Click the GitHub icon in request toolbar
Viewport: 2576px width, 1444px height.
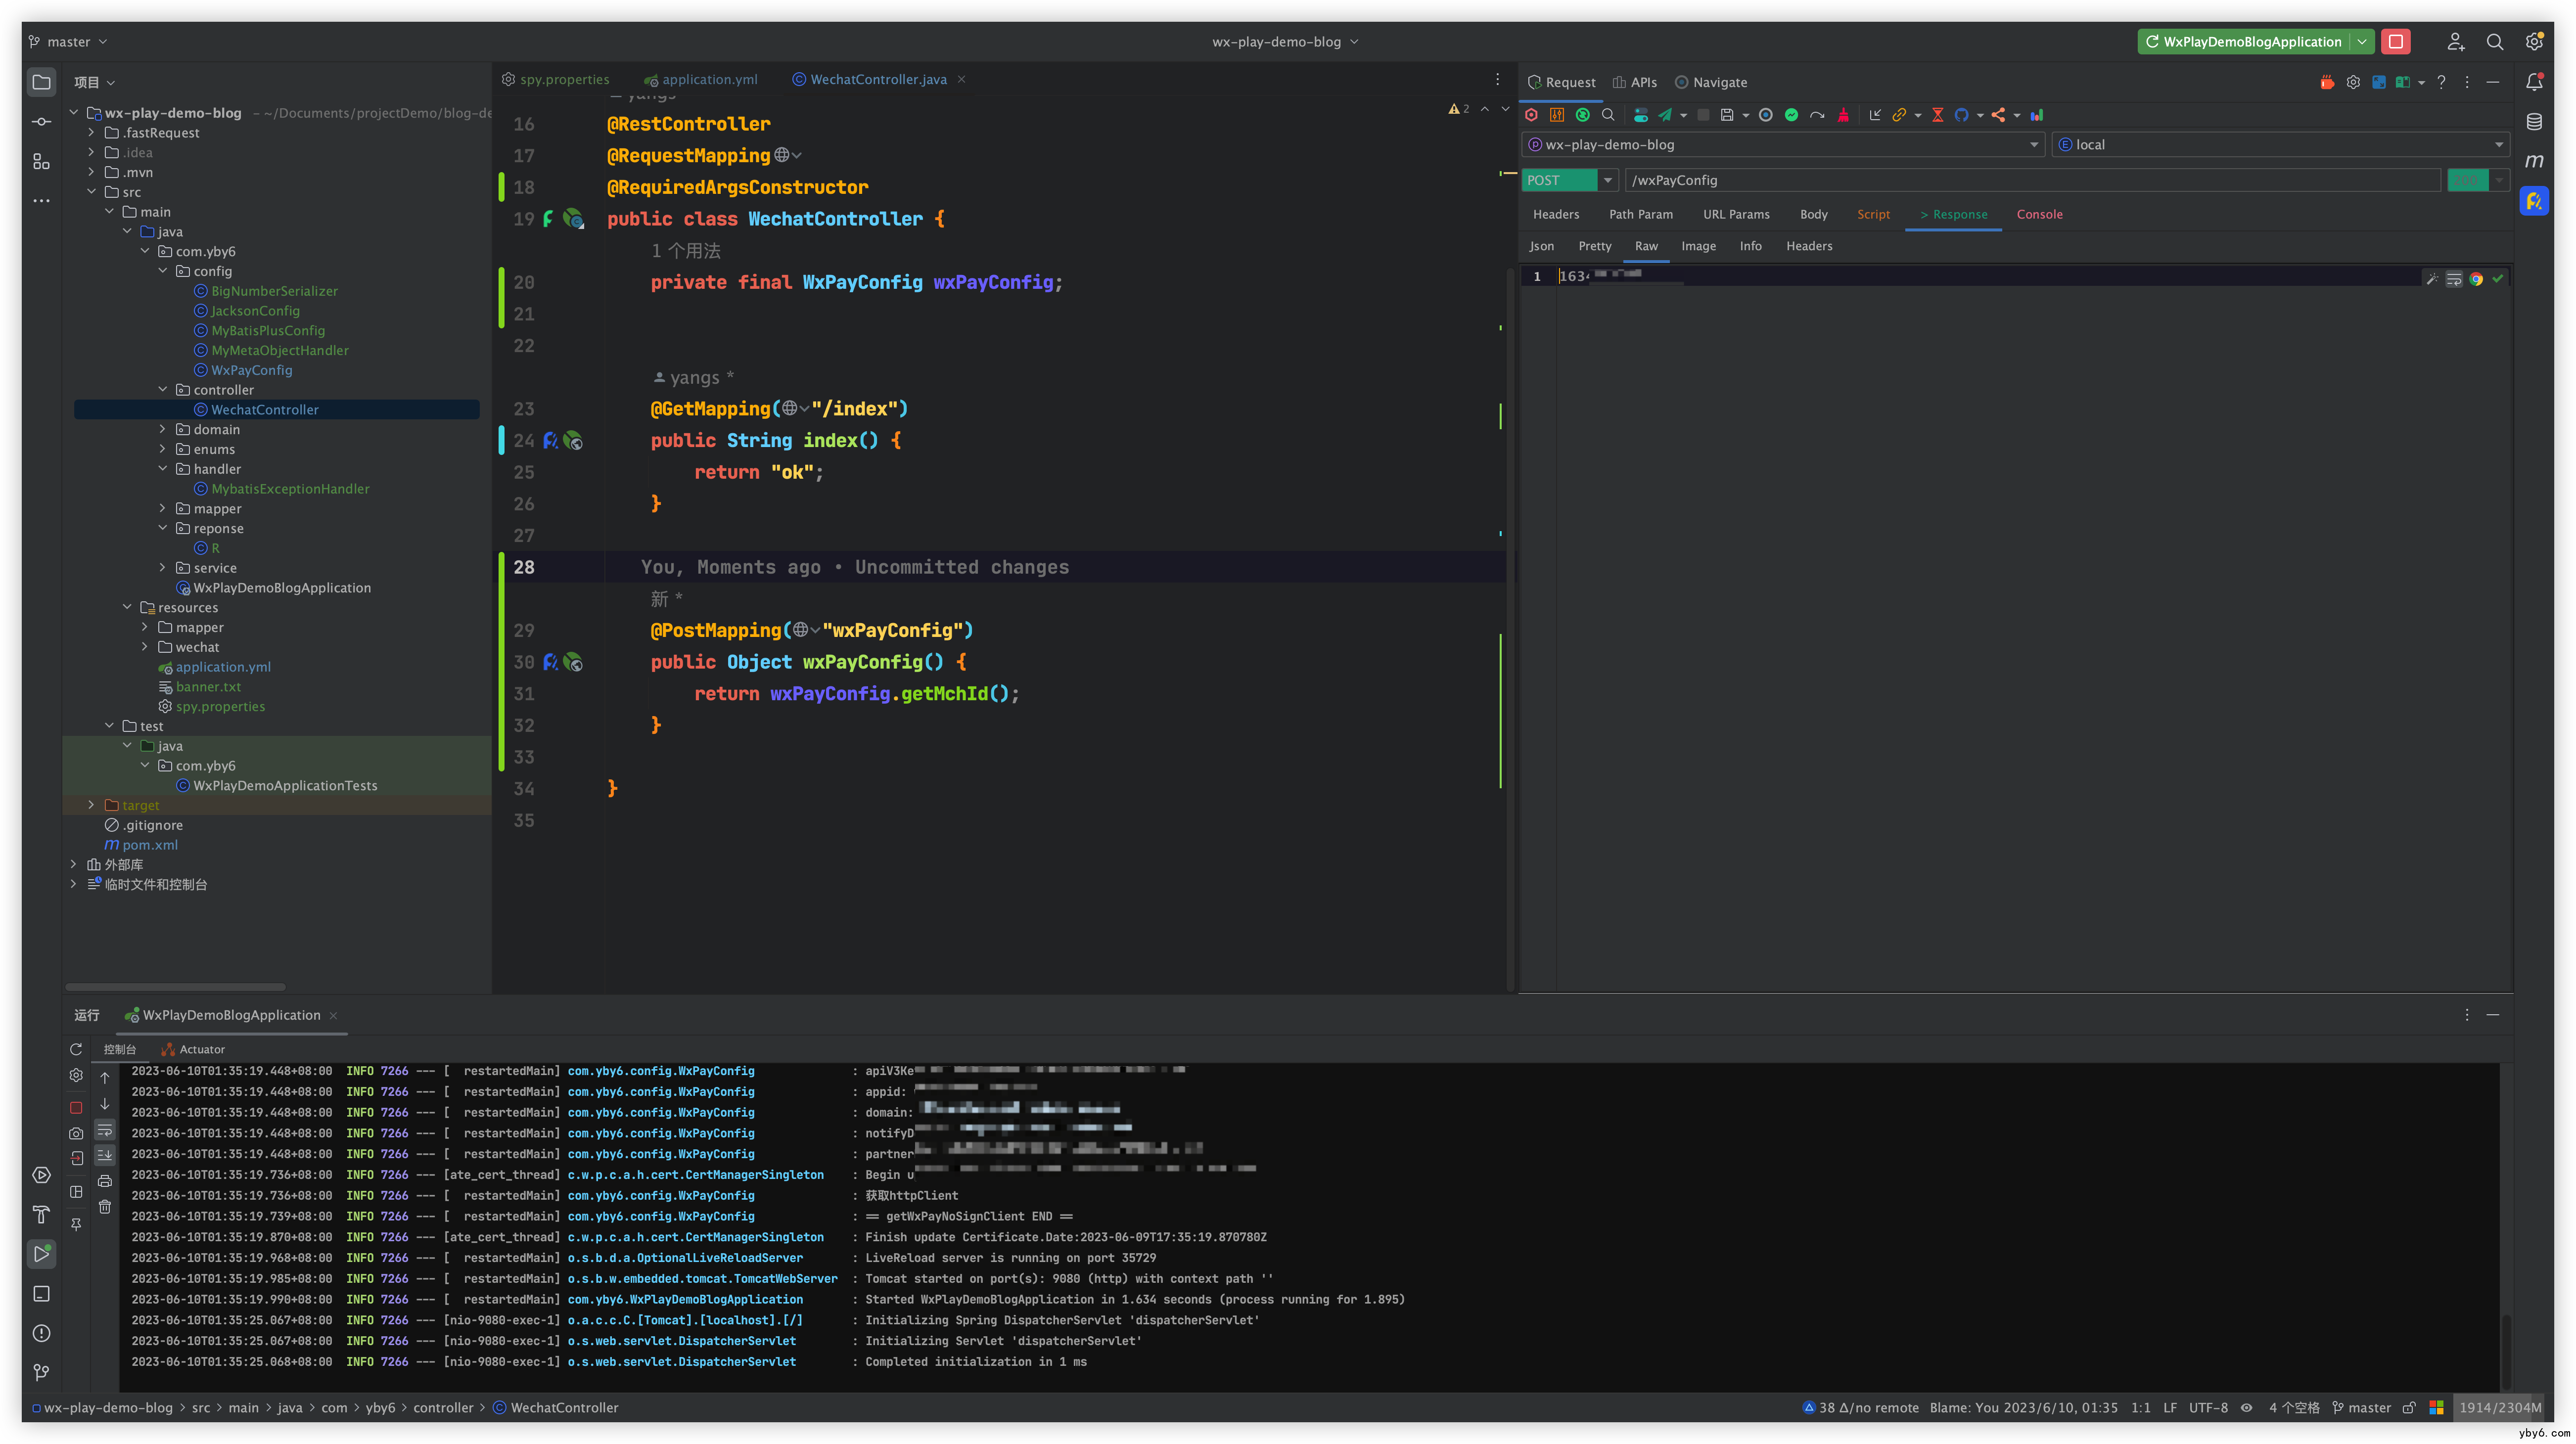pyautogui.click(x=1962, y=115)
